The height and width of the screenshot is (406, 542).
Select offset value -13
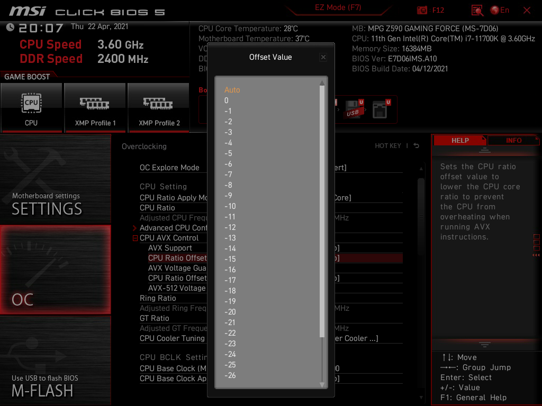pos(230,238)
